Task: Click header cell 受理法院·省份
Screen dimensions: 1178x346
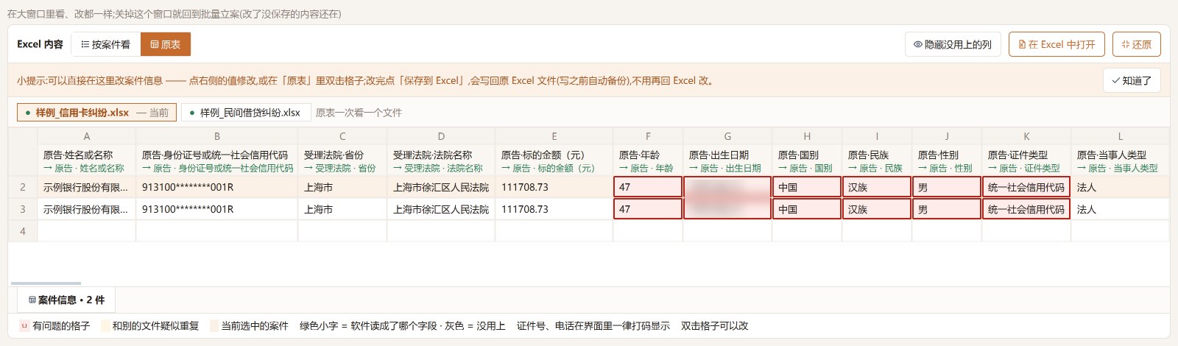Action: 342,161
